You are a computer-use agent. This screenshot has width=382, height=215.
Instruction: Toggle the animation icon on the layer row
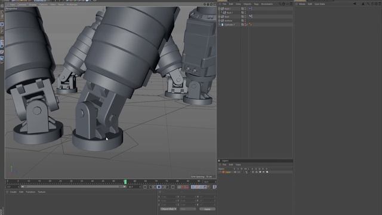click(x=253, y=172)
